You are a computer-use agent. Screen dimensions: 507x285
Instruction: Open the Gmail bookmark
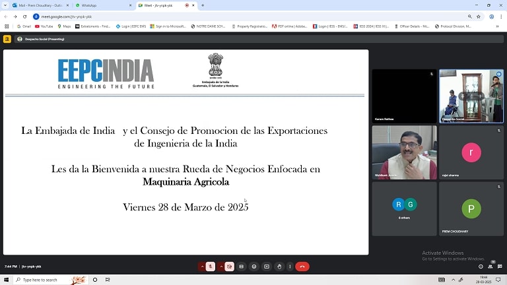tap(24, 26)
